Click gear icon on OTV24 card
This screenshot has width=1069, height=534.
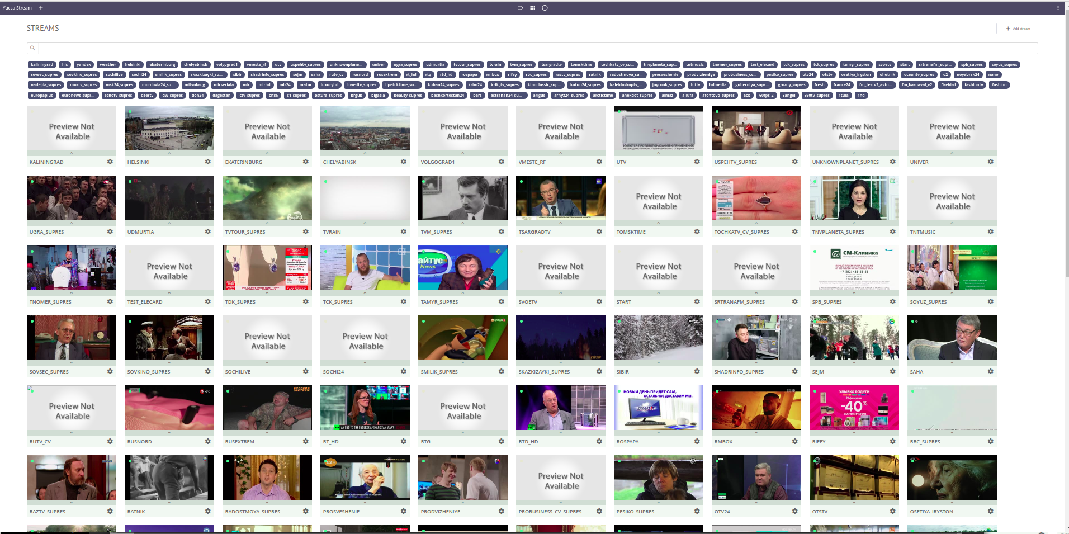pos(795,511)
